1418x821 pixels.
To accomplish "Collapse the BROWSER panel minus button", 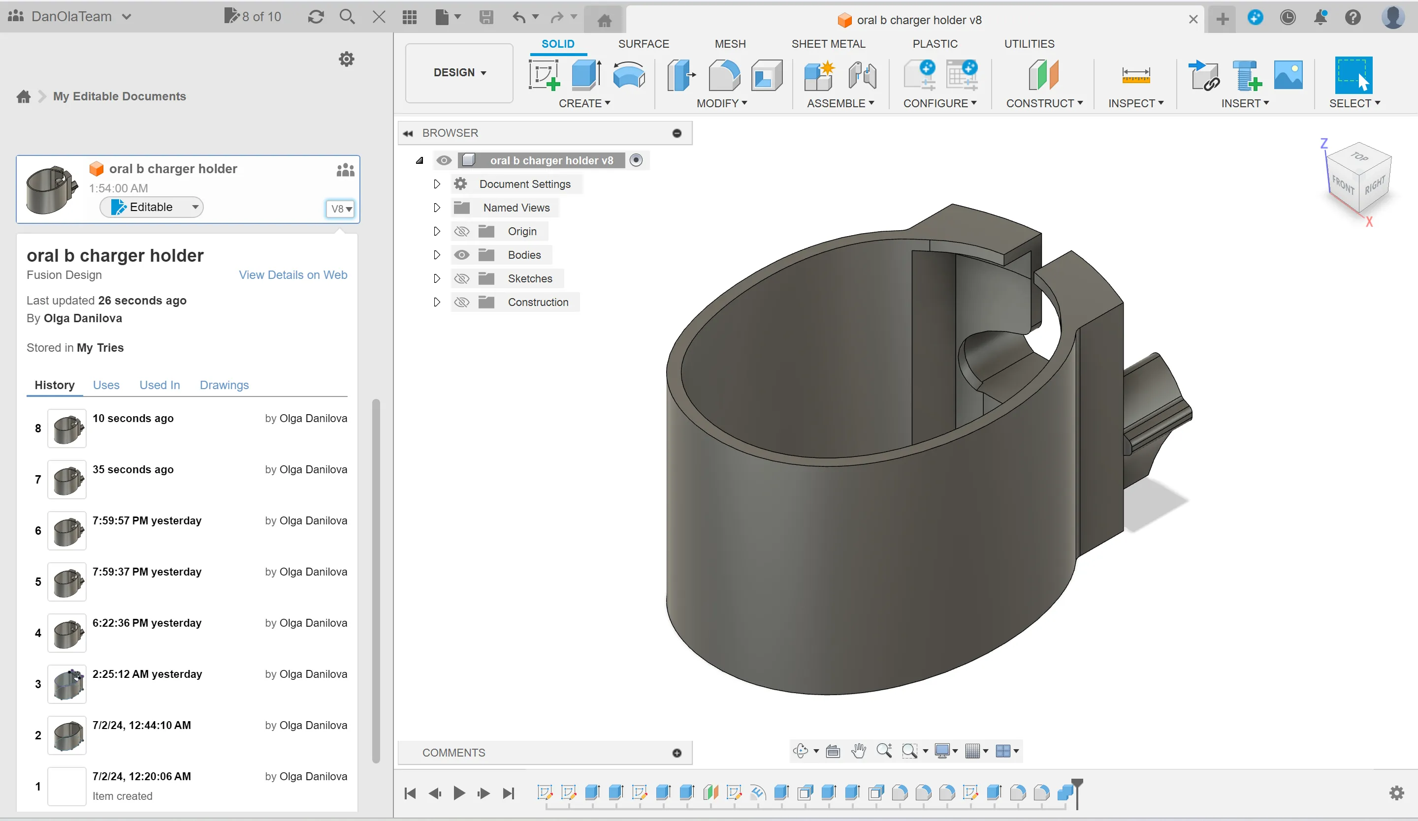I will [677, 133].
